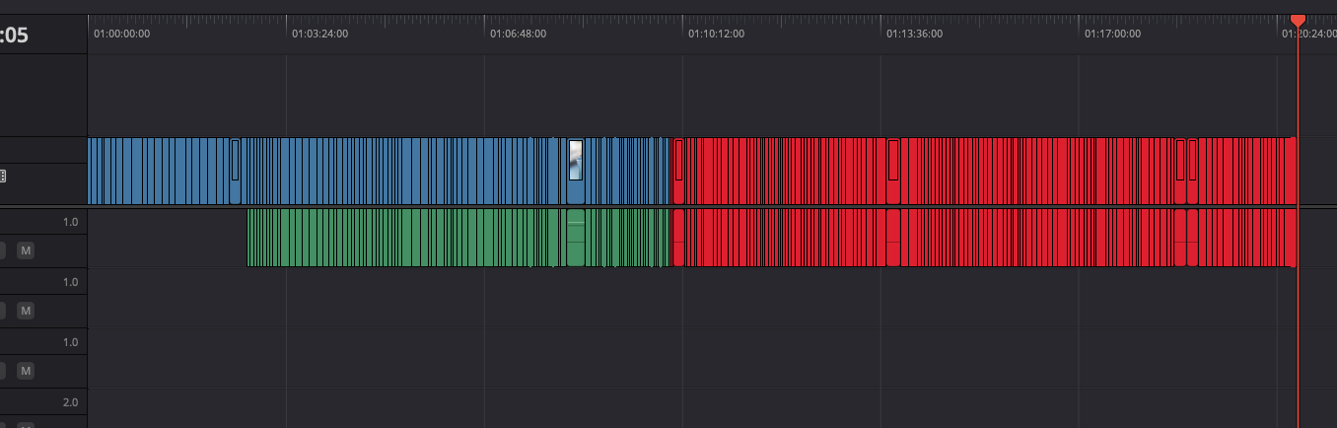This screenshot has width=1337, height=428.
Task: Click the 01:10:12:00 ruler timecode
Action: [716, 34]
